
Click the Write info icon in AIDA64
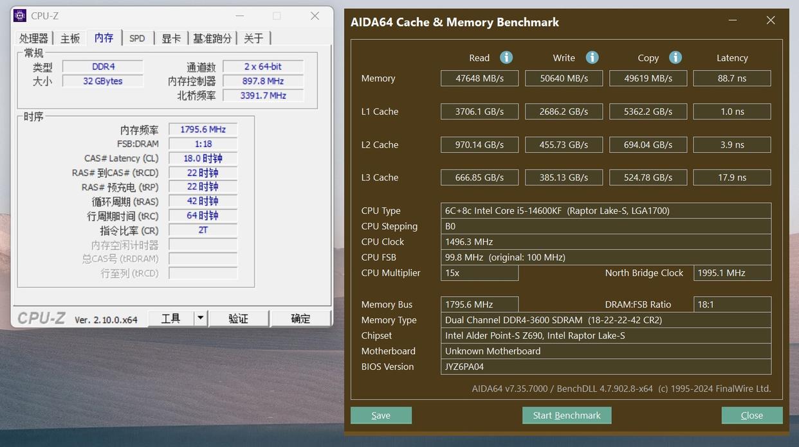592,57
